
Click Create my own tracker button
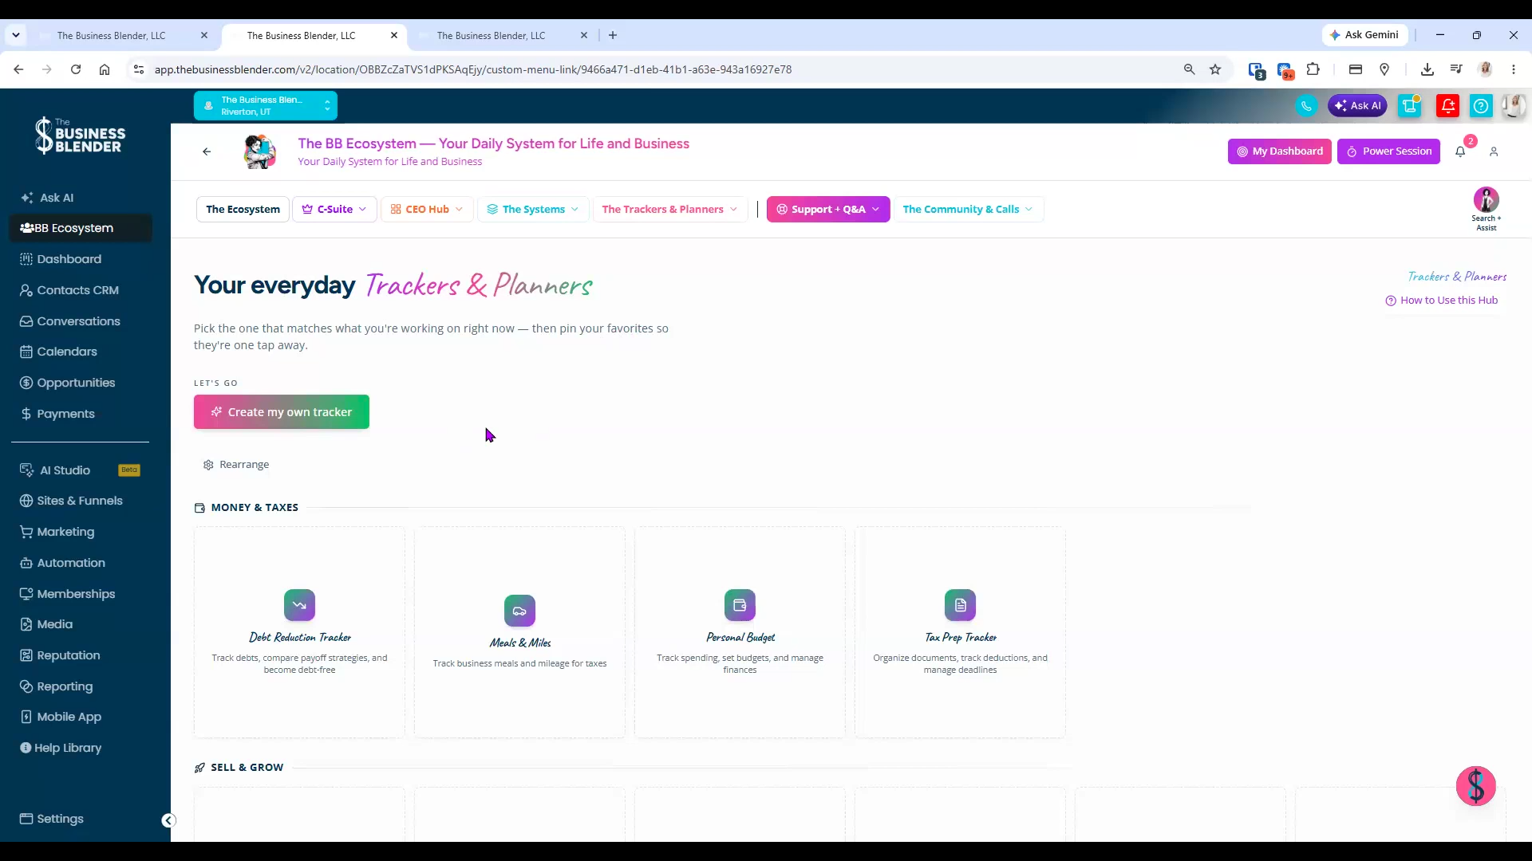pyautogui.click(x=282, y=412)
